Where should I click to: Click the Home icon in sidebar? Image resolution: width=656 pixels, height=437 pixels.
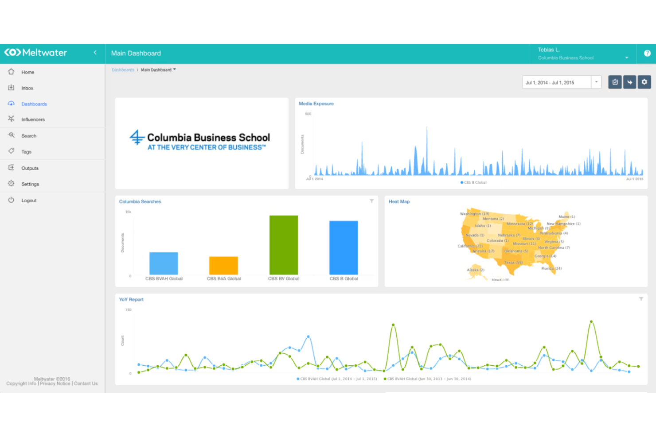[x=11, y=72]
